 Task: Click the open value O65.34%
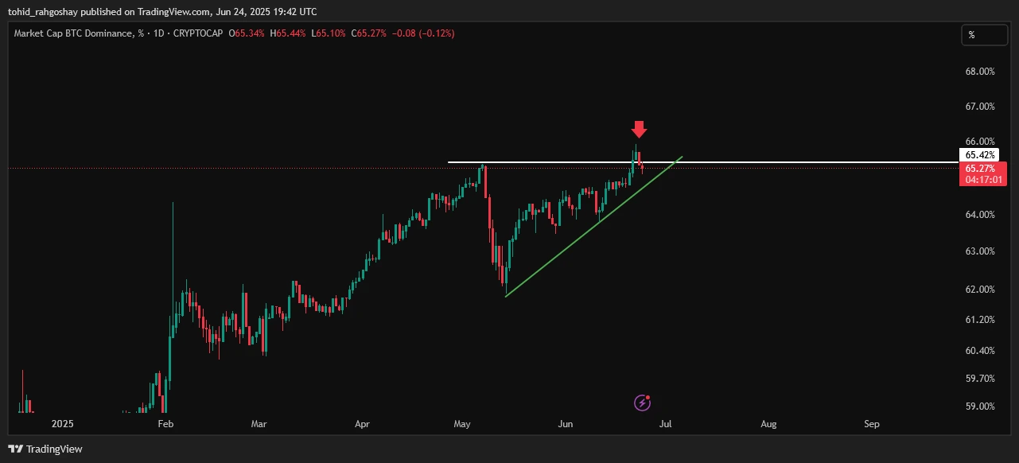[x=247, y=33]
